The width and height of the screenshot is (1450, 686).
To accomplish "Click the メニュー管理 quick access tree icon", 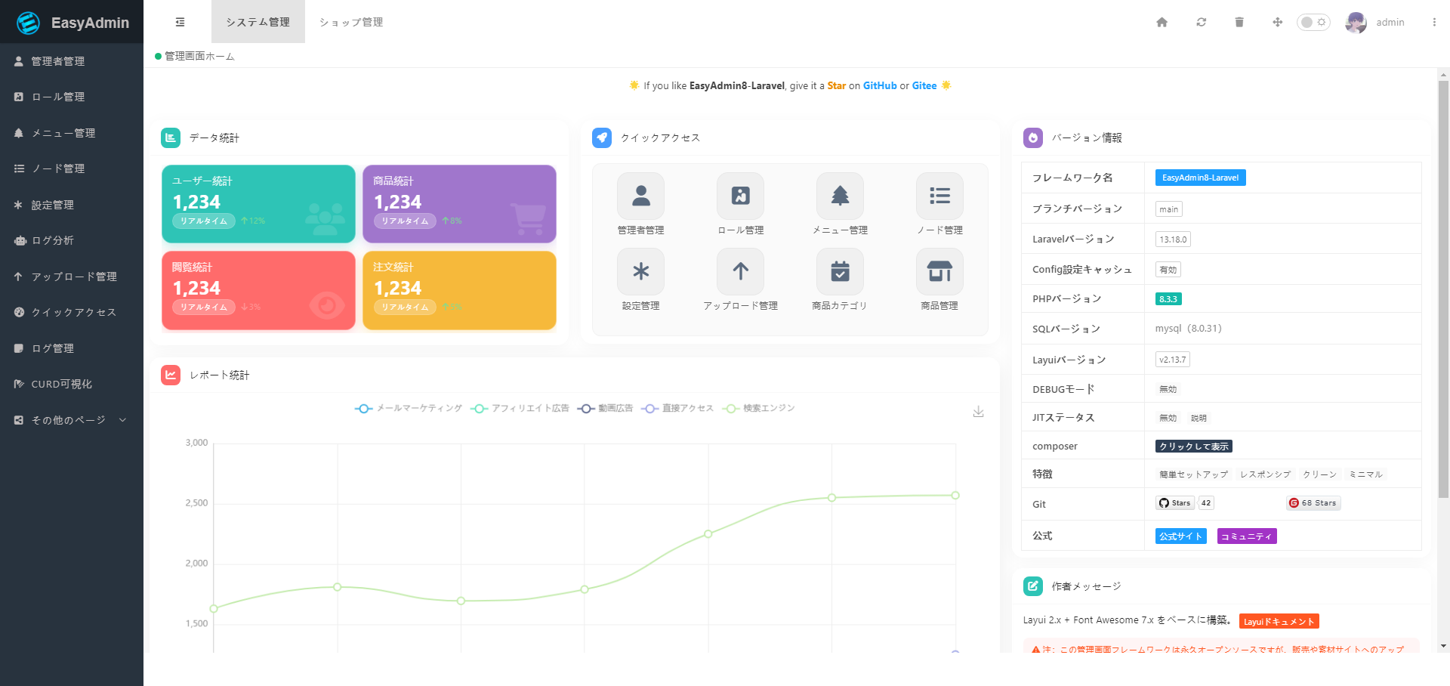I will [841, 196].
